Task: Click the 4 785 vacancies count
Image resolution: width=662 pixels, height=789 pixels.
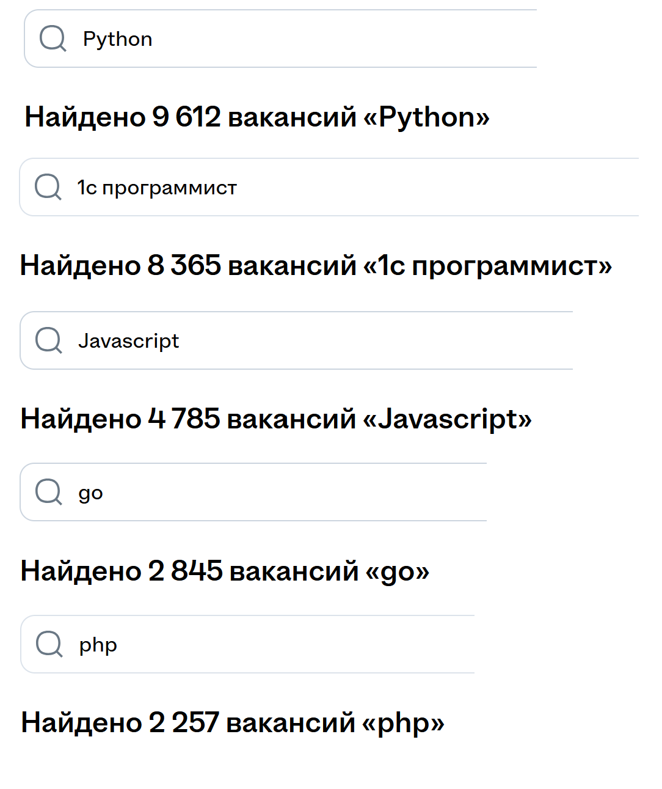Action: coord(183,419)
